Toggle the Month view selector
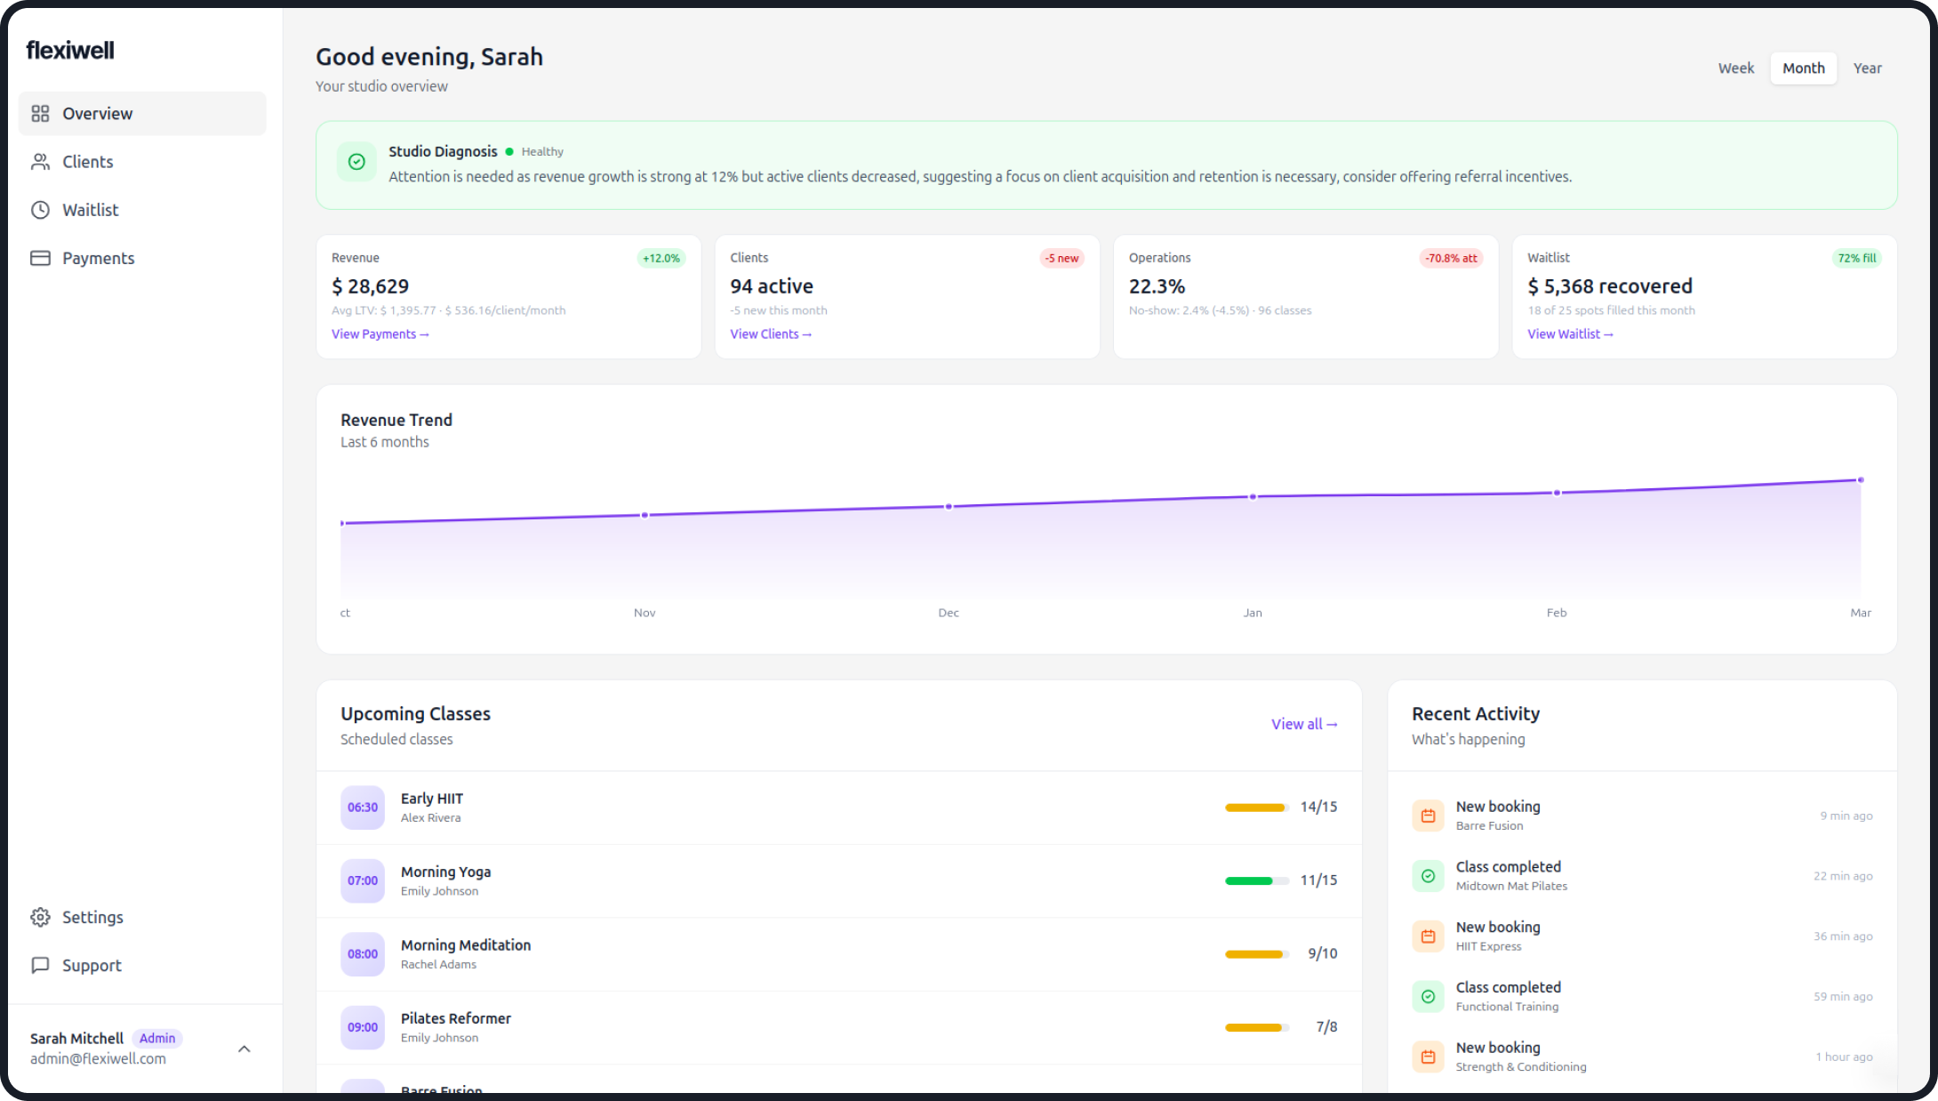Screen dimensions: 1938x1101 click(1804, 68)
